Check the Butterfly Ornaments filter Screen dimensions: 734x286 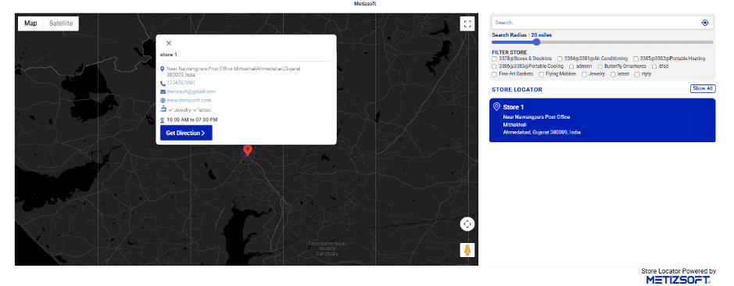pyautogui.click(x=600, y=66)
